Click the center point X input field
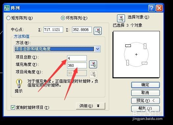Image resolution: width=173 pixels, height=125 pixels. [53, 30]
